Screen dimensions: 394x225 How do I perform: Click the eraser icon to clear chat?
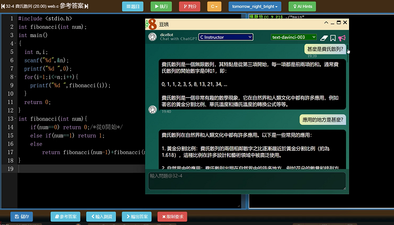(x=324, y=38)
